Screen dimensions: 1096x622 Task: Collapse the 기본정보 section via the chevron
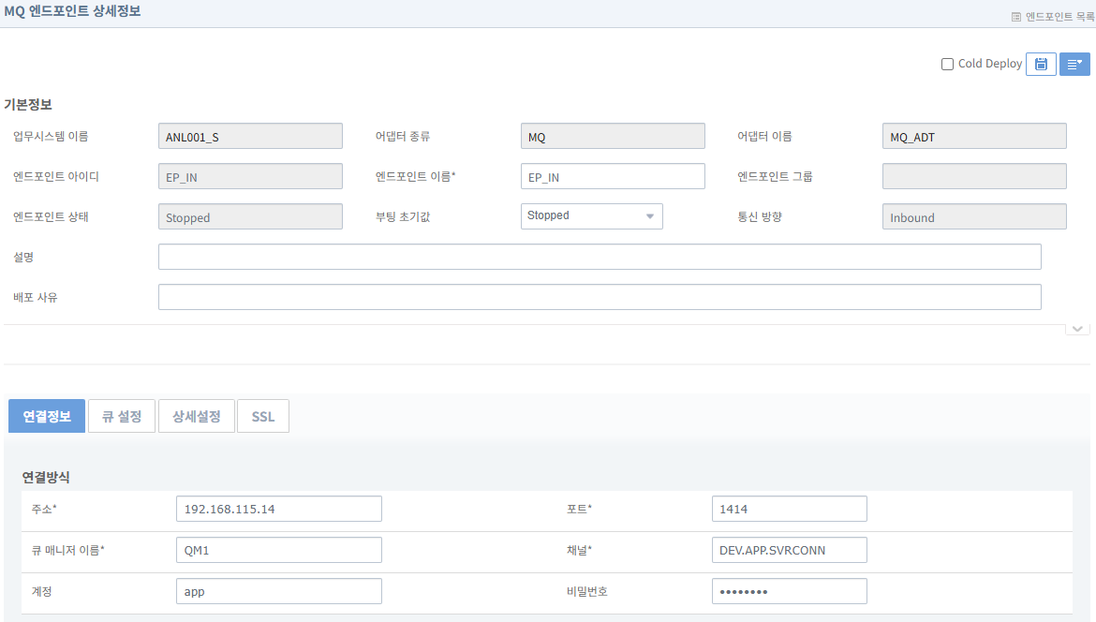1076,328
